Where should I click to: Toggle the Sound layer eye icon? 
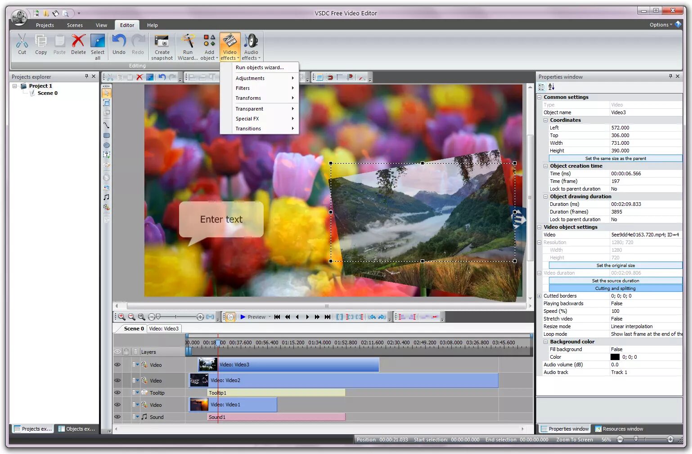tap(117, 417)
